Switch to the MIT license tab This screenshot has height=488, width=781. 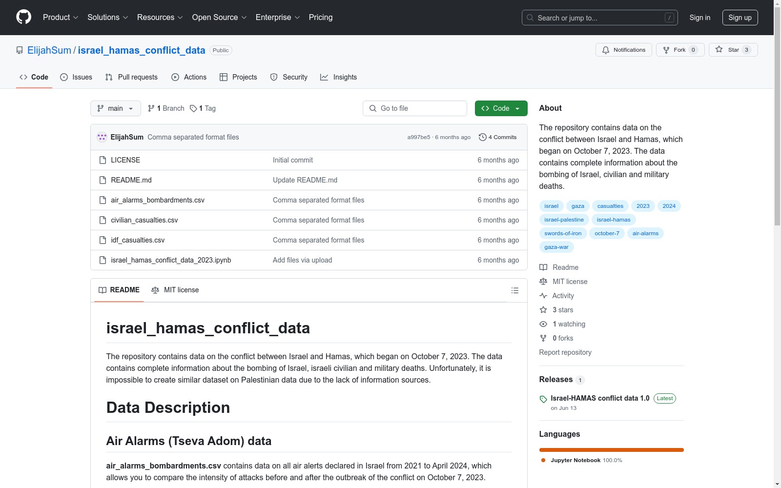coord(175,290)
